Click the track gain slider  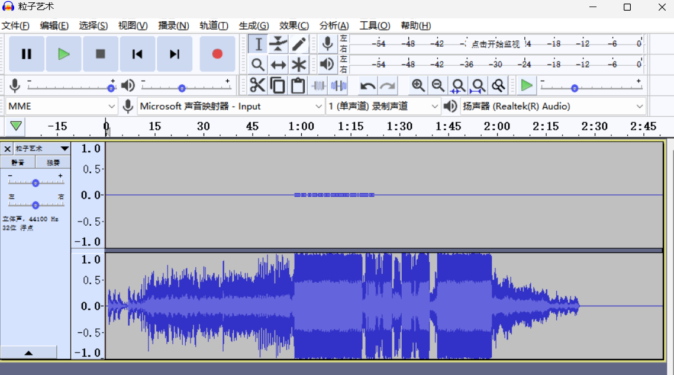point(36,182)
